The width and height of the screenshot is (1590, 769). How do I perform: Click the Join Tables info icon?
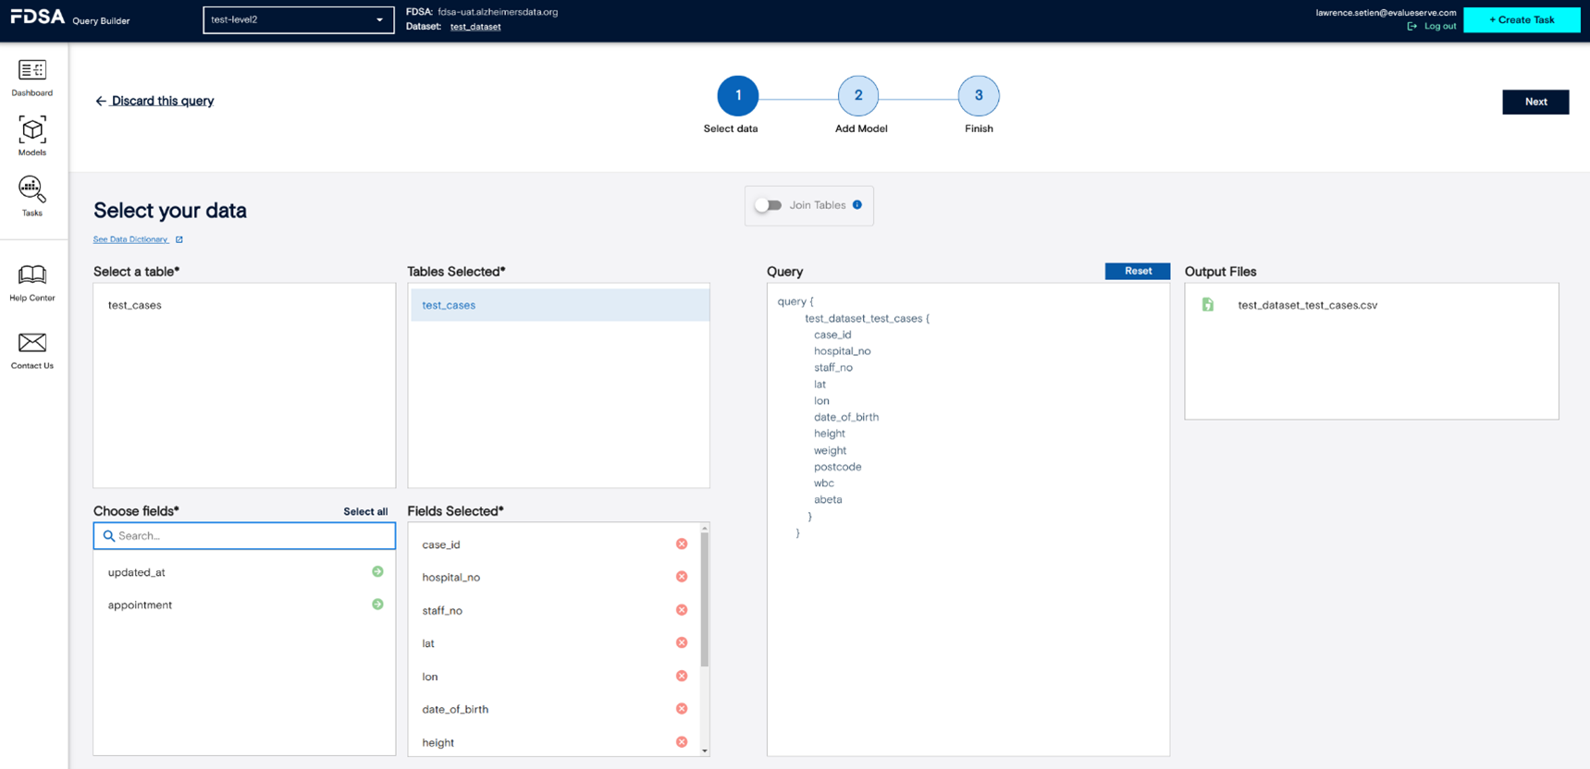click(x=857, y=205)
